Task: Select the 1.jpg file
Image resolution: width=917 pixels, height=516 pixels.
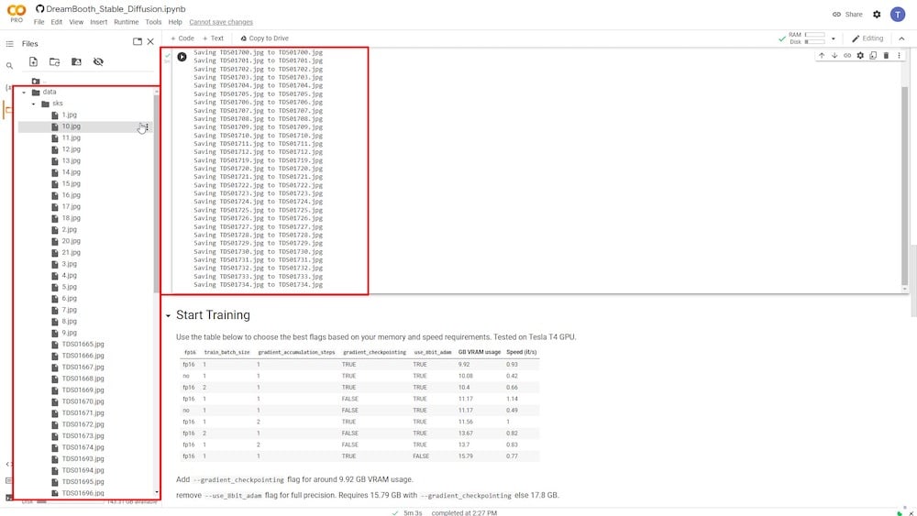Action: coord(69,115)
